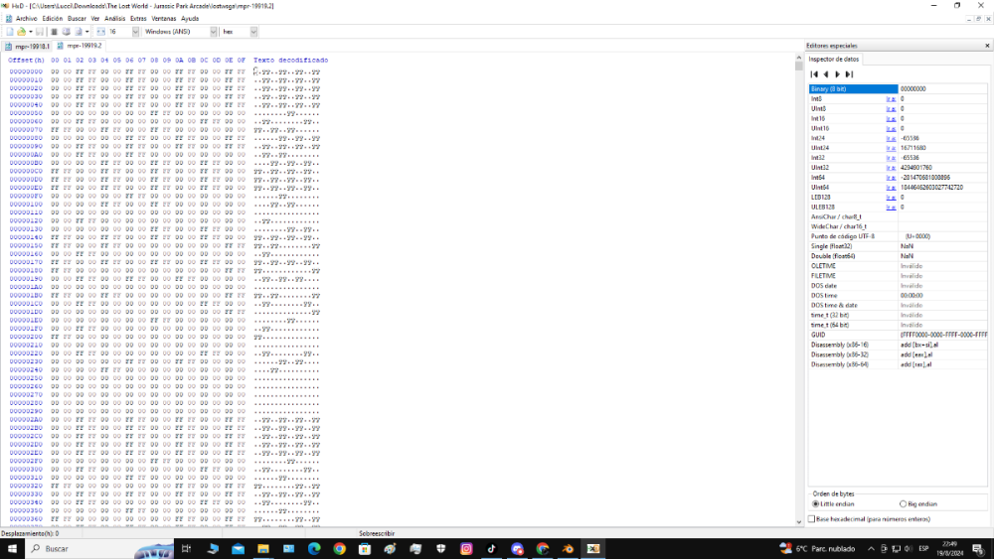Open File Explorer from the taskbar
994x559 pixels.
click(263, 549)
